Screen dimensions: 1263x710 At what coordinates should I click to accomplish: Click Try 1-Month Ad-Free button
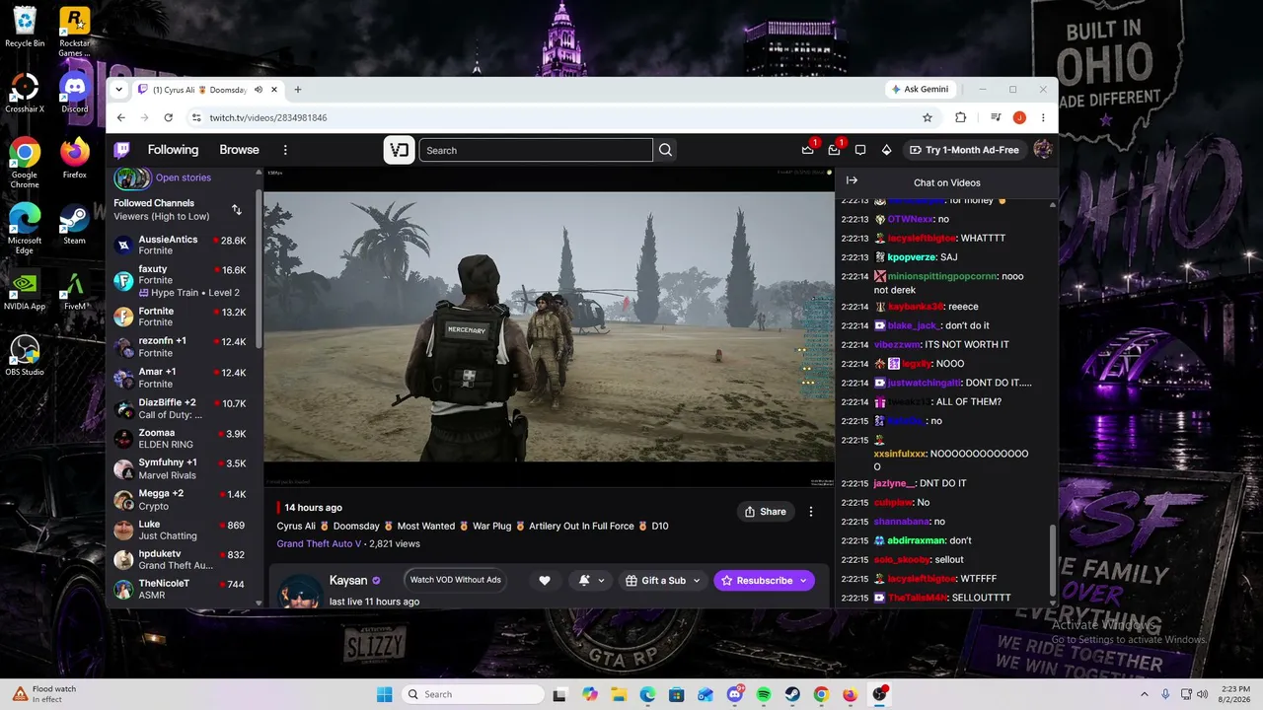pos(964,150)
